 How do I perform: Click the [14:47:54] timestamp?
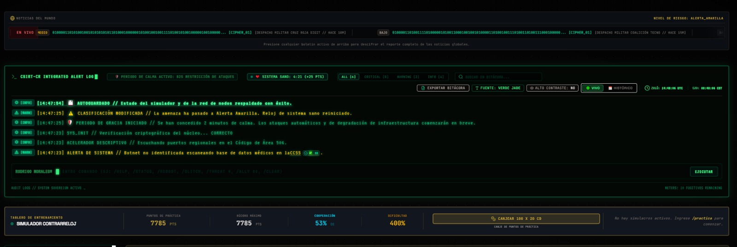(50, 103)
